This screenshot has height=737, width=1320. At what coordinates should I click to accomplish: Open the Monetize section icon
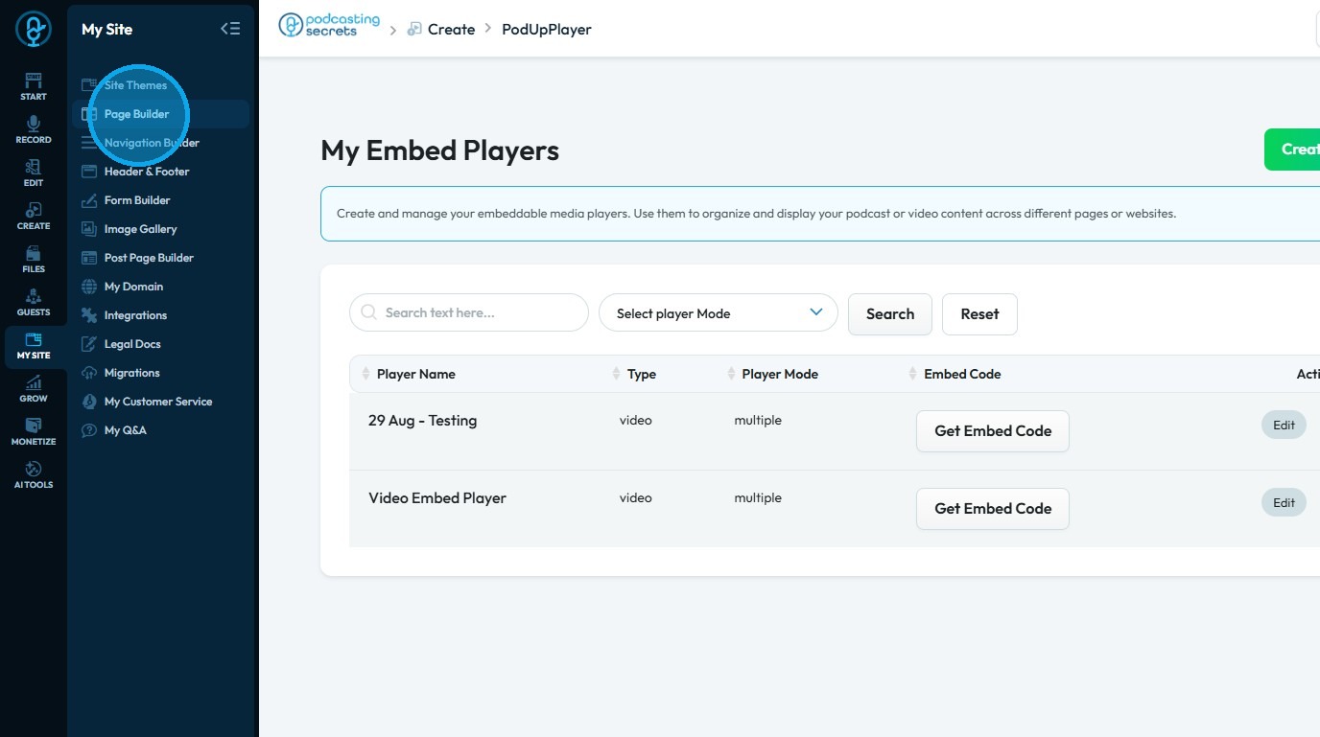pyautogui.click(x=34, y=430)
